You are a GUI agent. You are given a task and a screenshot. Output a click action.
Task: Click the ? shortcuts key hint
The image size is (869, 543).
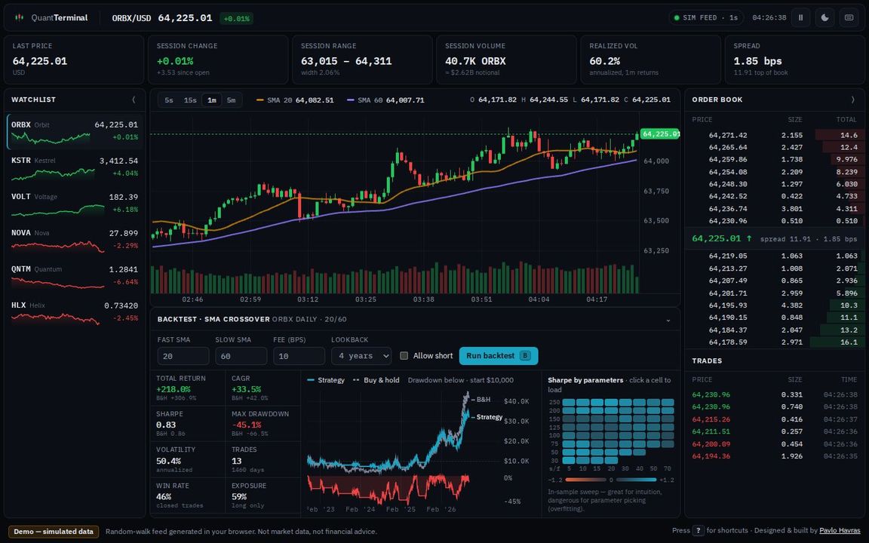699,531
